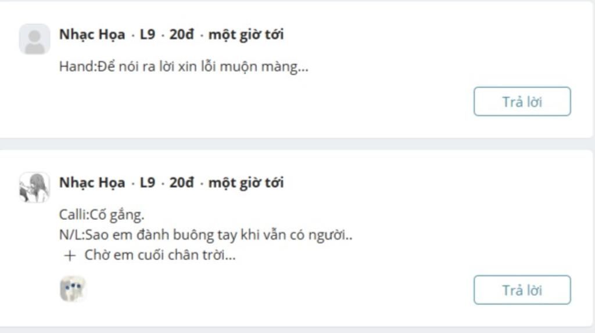Click the 20đ points label in second comment
Viewport: 595px width, 333px height.
pos(182,183)
